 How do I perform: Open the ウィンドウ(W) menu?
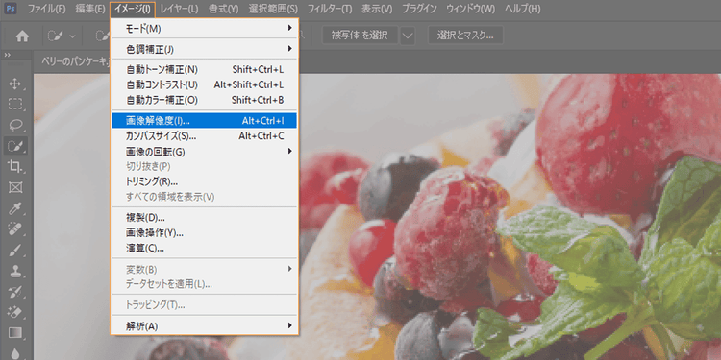pyautogui.click(x=470, y=9)
